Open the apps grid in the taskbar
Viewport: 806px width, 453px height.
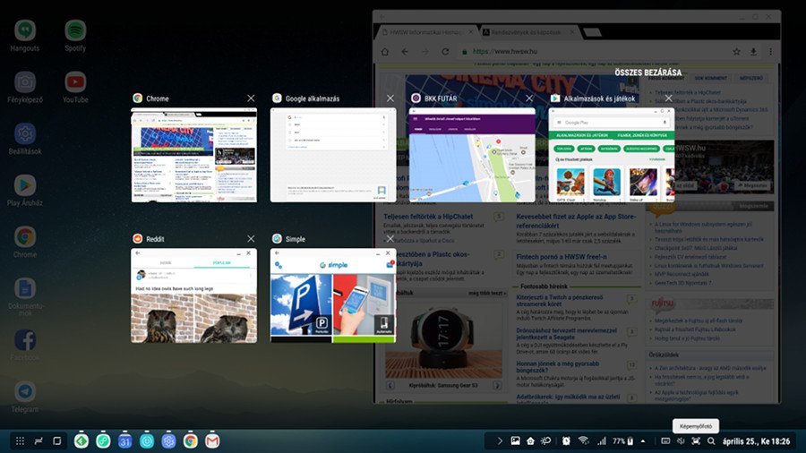coord(20,440)
